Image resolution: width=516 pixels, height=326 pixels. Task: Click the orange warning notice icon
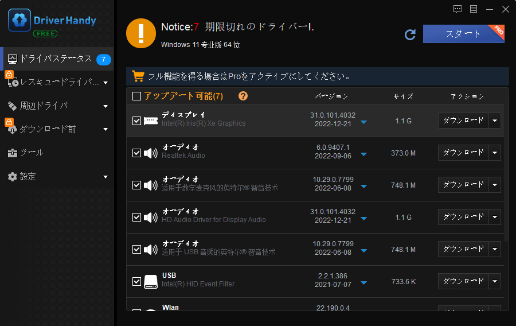tap(141, 33)
